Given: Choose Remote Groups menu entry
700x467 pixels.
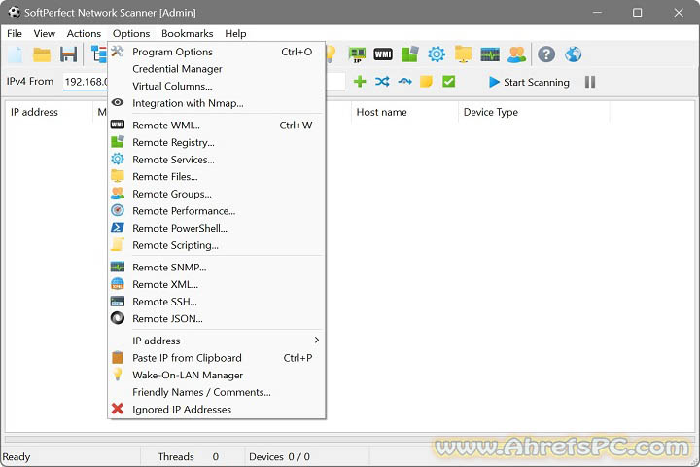Looking at the screenshot, I should tap(217, 194).
